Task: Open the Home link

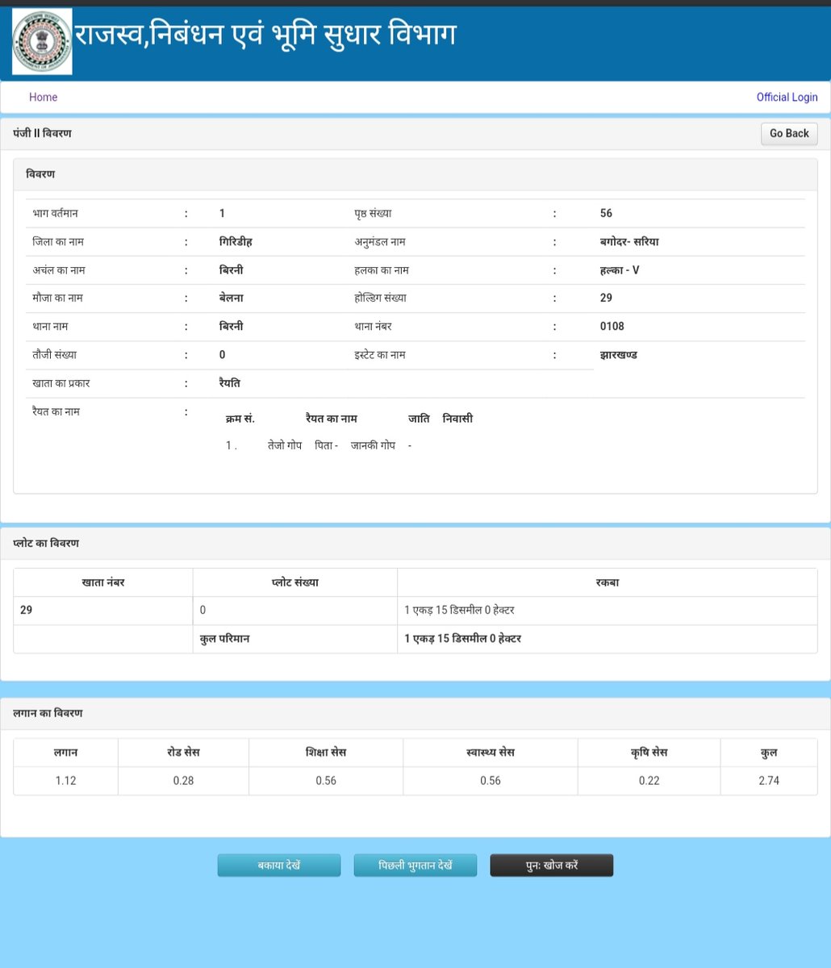Action: (44, 97)
